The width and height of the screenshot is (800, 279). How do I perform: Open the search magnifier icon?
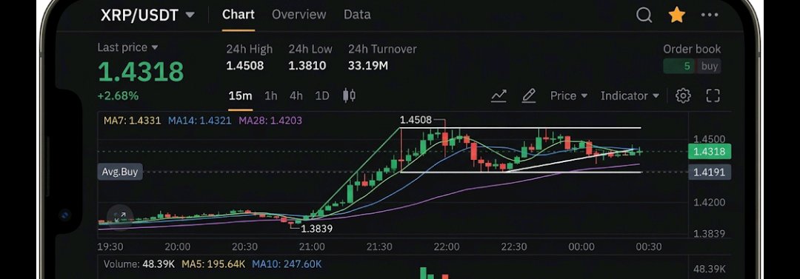click(644, 15)
